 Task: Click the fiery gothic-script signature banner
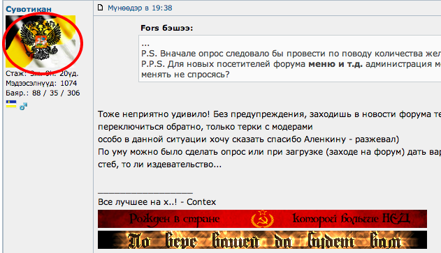tap(262, 240)
